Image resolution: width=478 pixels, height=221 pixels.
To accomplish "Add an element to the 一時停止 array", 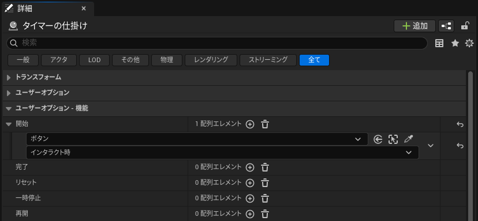I will coord(250,199).
